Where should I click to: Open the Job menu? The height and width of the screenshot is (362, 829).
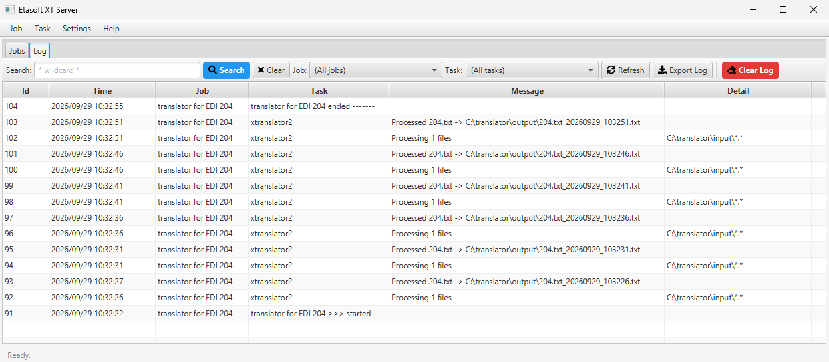16,29
